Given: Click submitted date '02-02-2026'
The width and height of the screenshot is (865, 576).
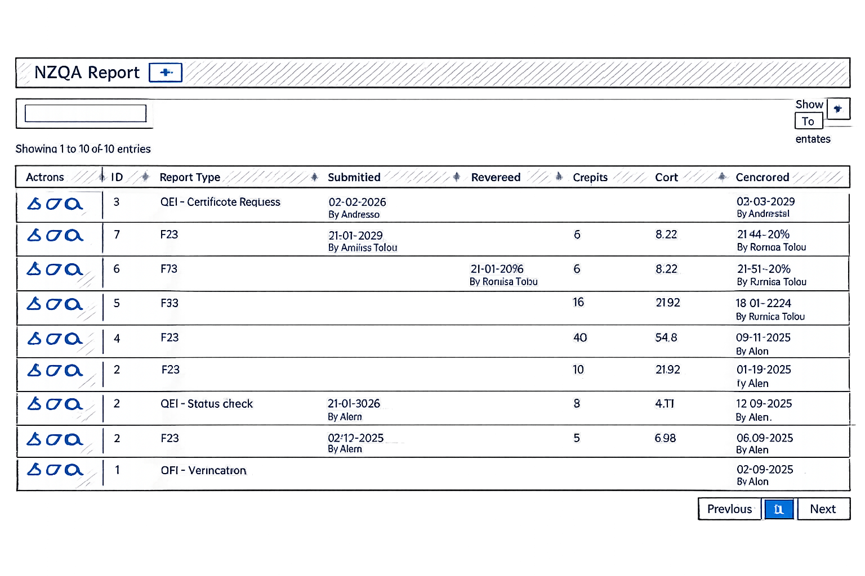Looking at the screenshot, I should [357, 202].
